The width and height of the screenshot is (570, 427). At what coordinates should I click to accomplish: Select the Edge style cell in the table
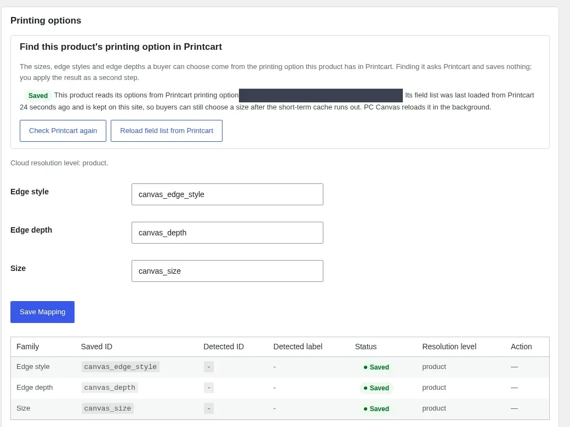pos(33,367)
